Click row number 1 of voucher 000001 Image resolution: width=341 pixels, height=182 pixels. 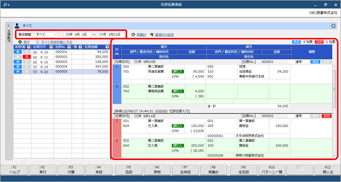(x=117, y=74)
